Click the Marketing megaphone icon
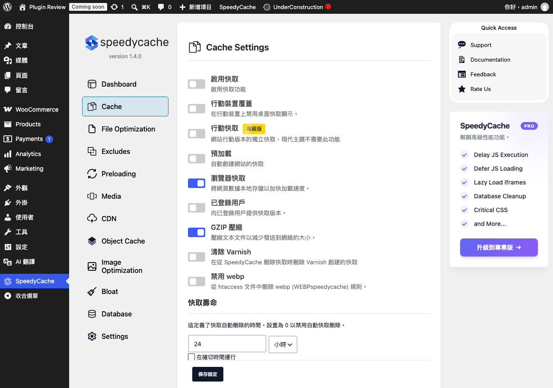 click(8, 169)
